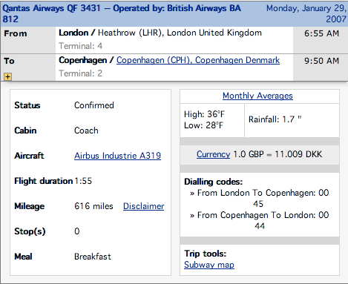Open the Subway map trip tool
The width and height of the screenshot is (348, 284).
coord(209,265)
